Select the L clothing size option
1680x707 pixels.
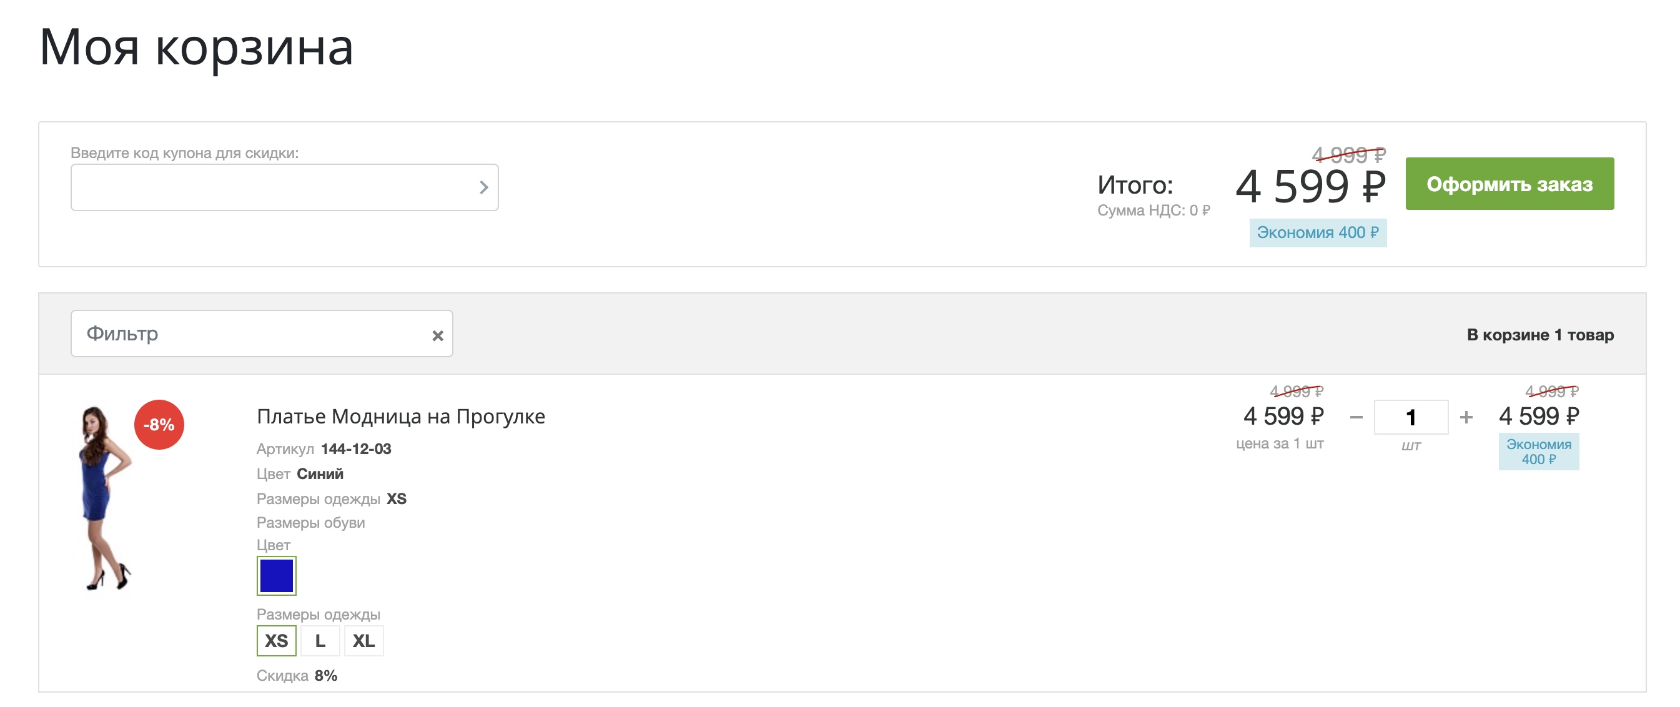pos(320,640)
